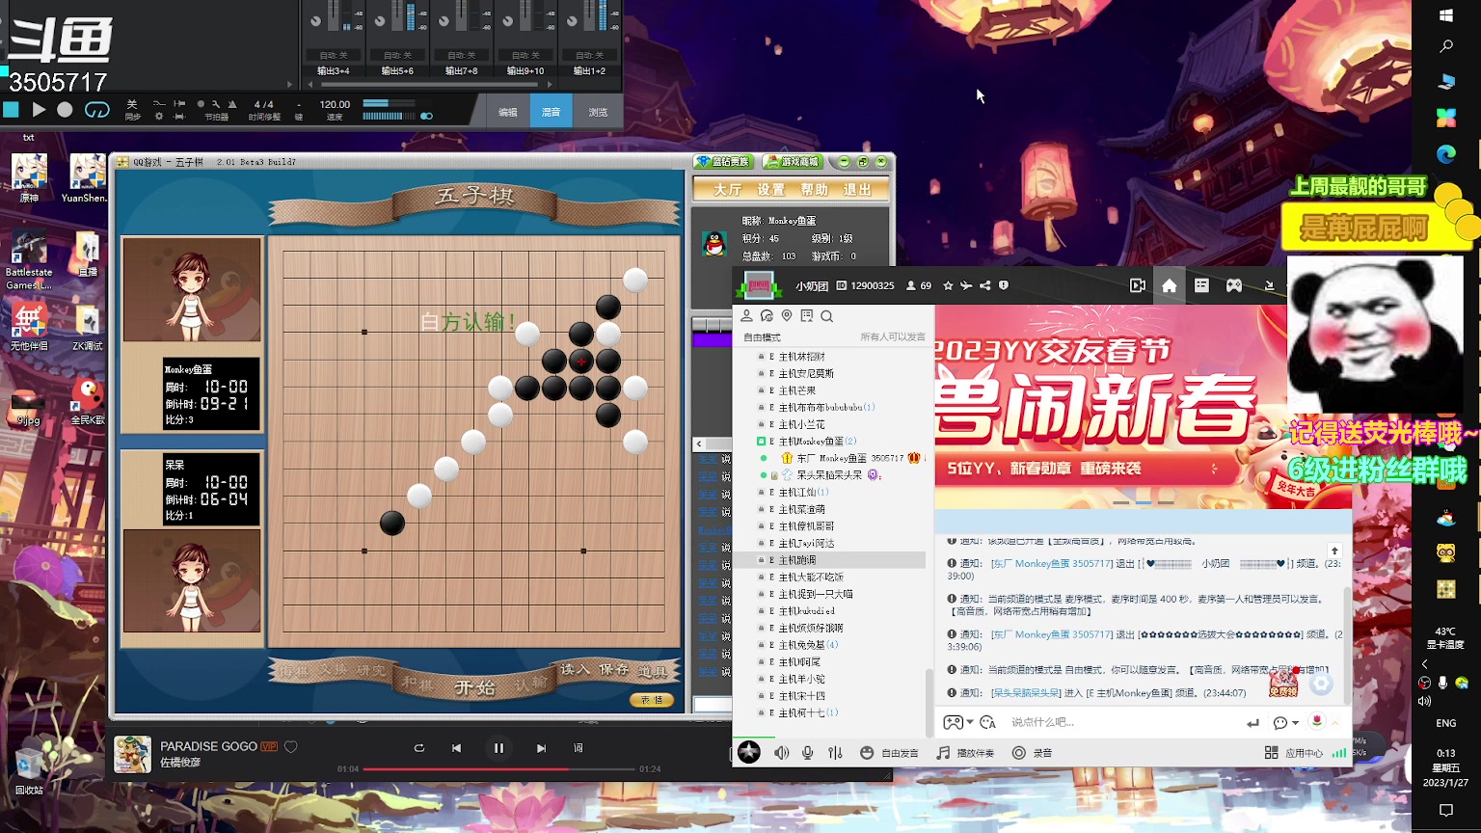The height and width of the screenshot is (833, 1481).
Task: Click the share icon next to channel ID 12900325
Action: click(x=984, y=285)
